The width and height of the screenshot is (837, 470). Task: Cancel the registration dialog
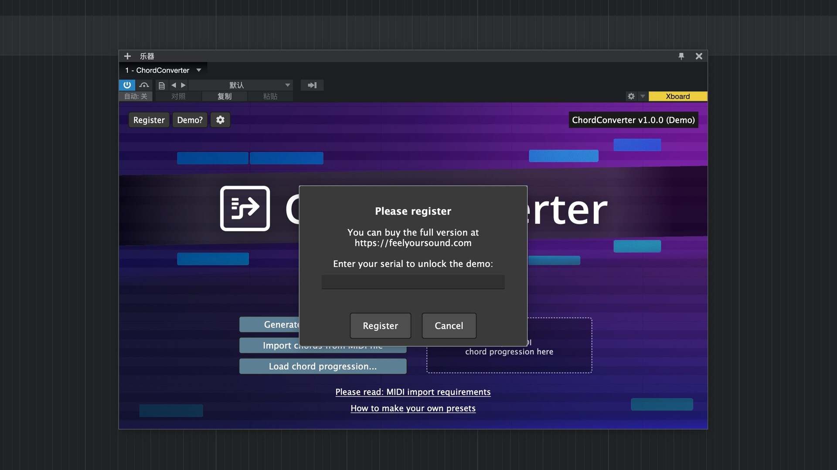click(x=449, y=326)
